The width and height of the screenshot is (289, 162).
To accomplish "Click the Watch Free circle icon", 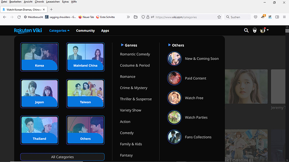I will coord(174,98).
